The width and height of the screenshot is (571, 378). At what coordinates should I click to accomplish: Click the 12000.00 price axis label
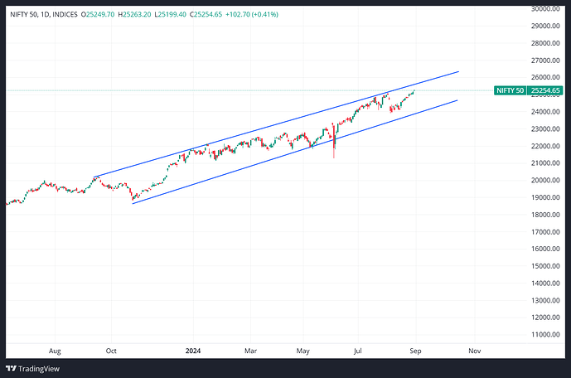pos(545,317)
